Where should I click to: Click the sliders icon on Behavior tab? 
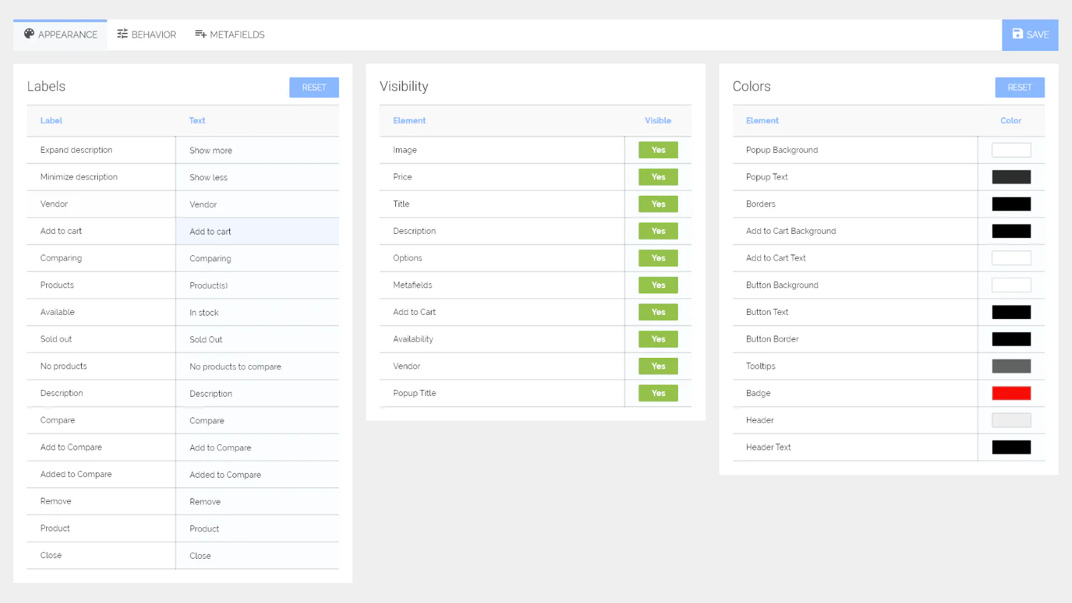[x=122, y=33]
